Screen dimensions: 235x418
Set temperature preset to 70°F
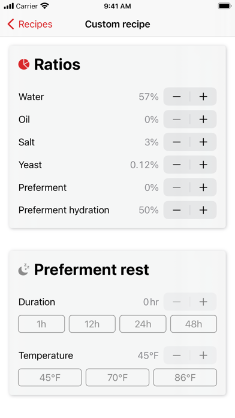[x=117, y=378]
